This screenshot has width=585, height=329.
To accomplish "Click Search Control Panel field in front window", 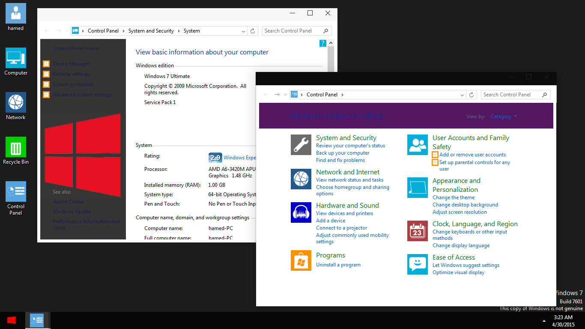I will (511, 95).
